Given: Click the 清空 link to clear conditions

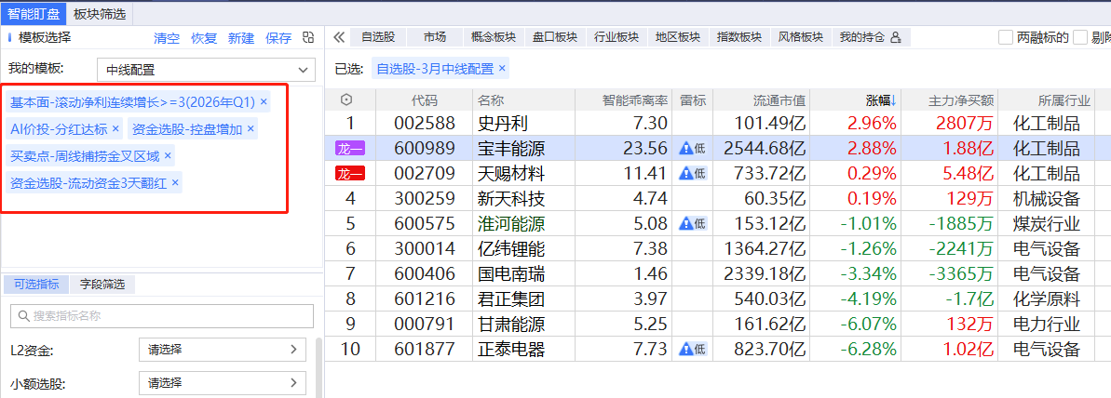Looking at the screenshot, I should [167, 38].
